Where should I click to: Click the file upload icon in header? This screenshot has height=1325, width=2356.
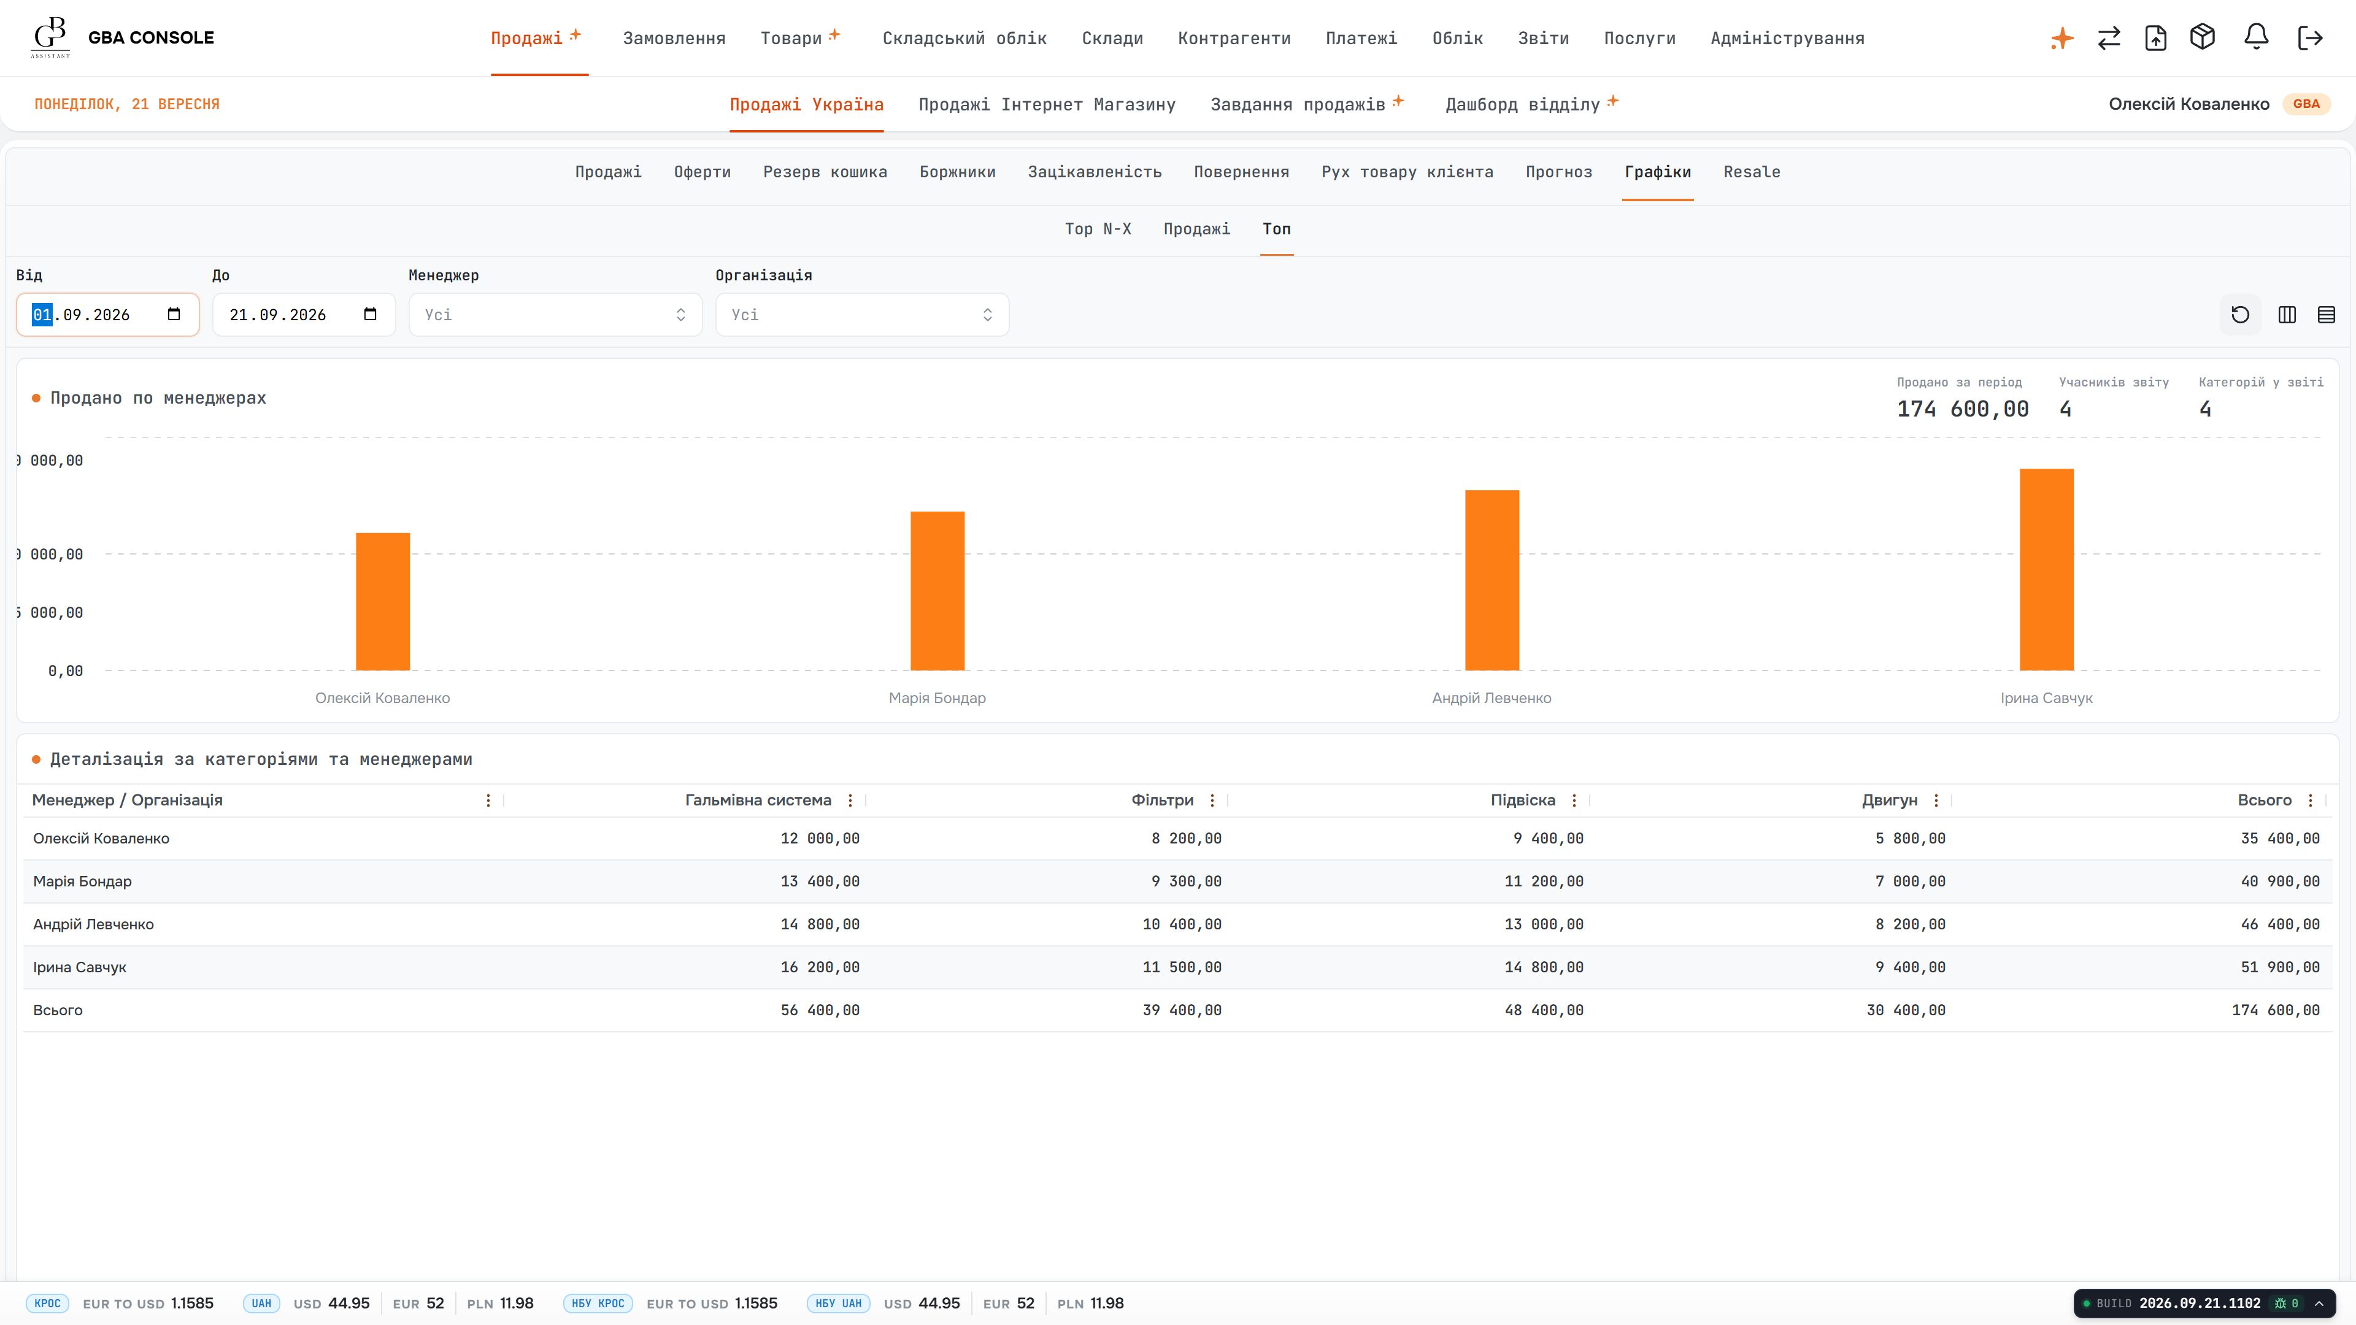pos(2156,39)
